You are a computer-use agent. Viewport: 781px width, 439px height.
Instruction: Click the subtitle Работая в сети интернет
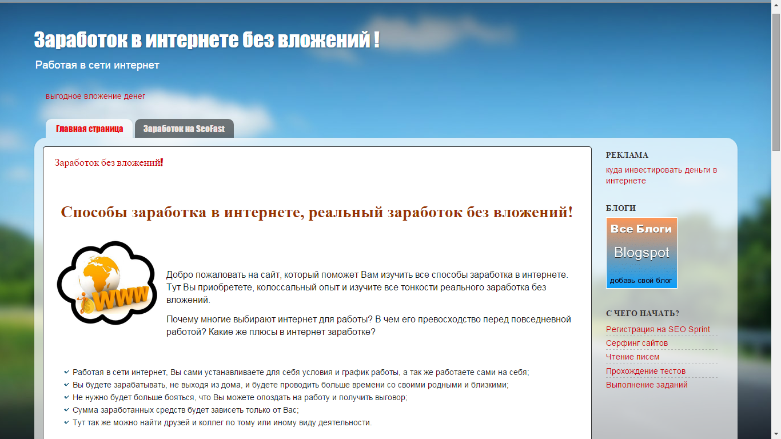click(x=97, y=65)
